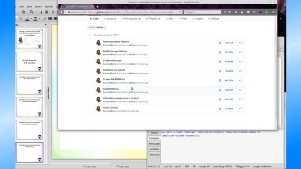Click reload icon in the address bar
The width and height of the screenshot is (301, 169).
tap(180, 12)
